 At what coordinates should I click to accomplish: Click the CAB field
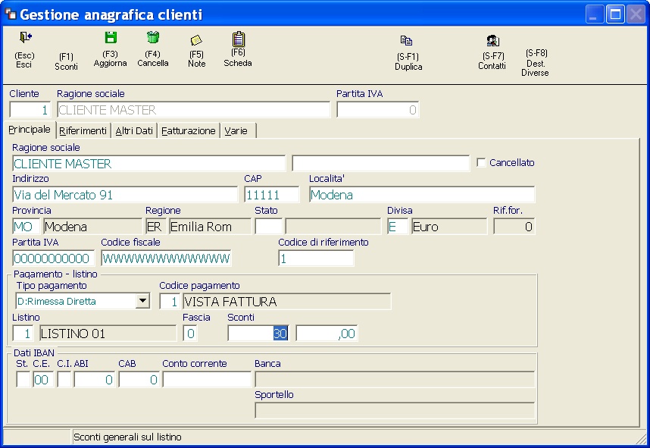pyautogui.click(x=139, y=380)
